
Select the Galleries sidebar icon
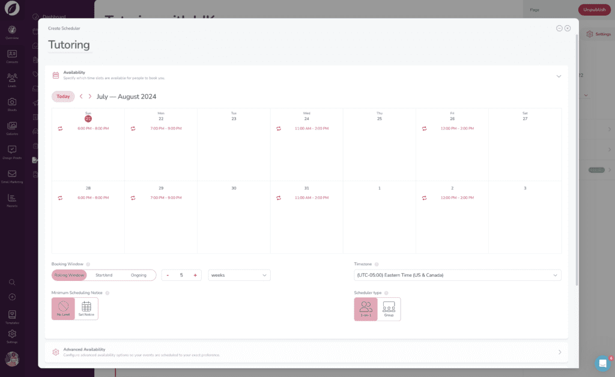pos(12,126)
